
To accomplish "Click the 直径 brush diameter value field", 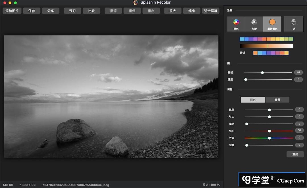I will [x=298, y=72].
